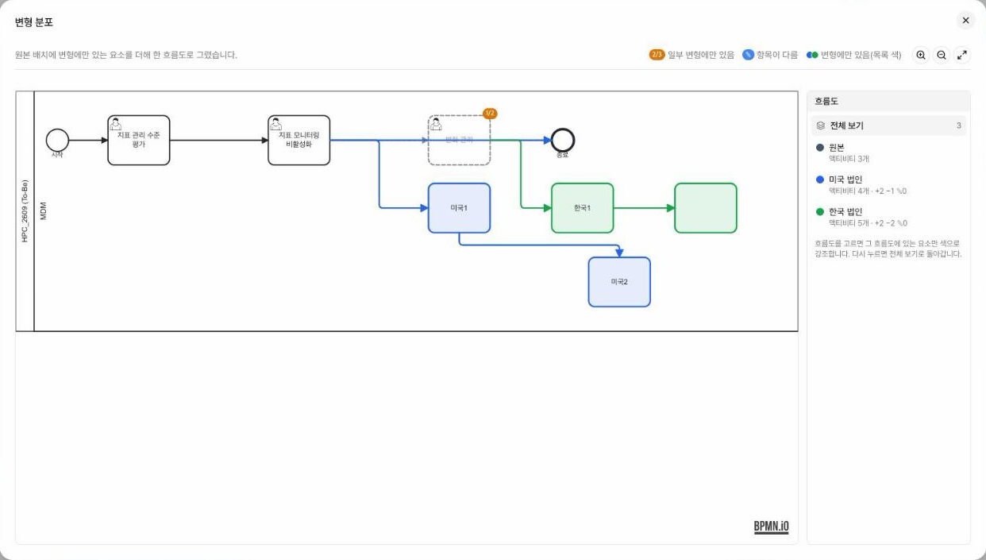The width and height of the screenshot is (986, 560).
Task: Select the blue 미국1 task box
Action: coord(459,208)
